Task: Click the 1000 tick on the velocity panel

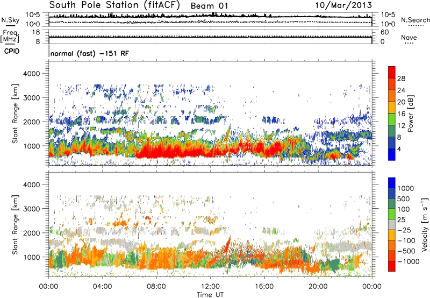Action: [x=31, y=257]
